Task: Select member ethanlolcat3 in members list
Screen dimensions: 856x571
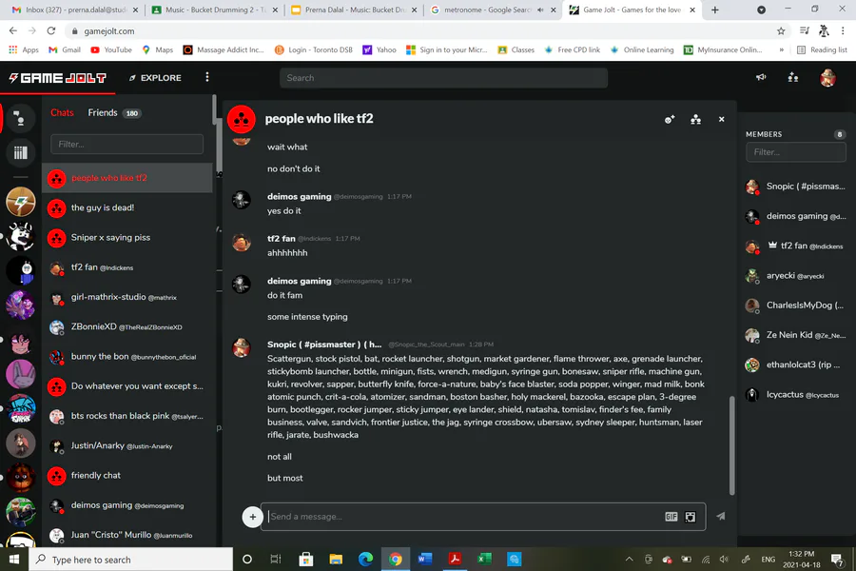Action: click(795, 364)
